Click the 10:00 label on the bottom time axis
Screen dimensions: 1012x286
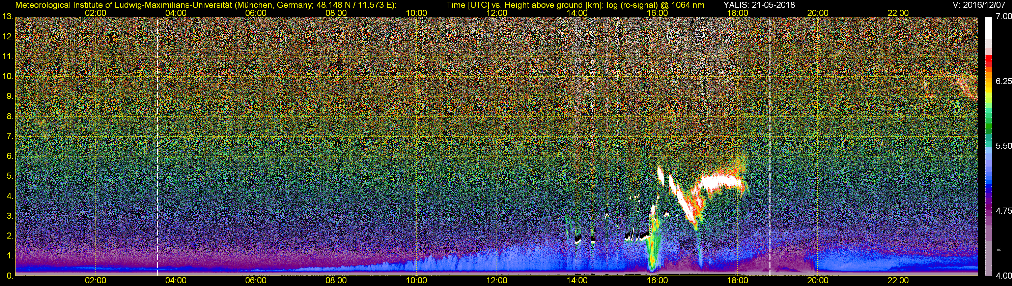click(x=416, y=281)
